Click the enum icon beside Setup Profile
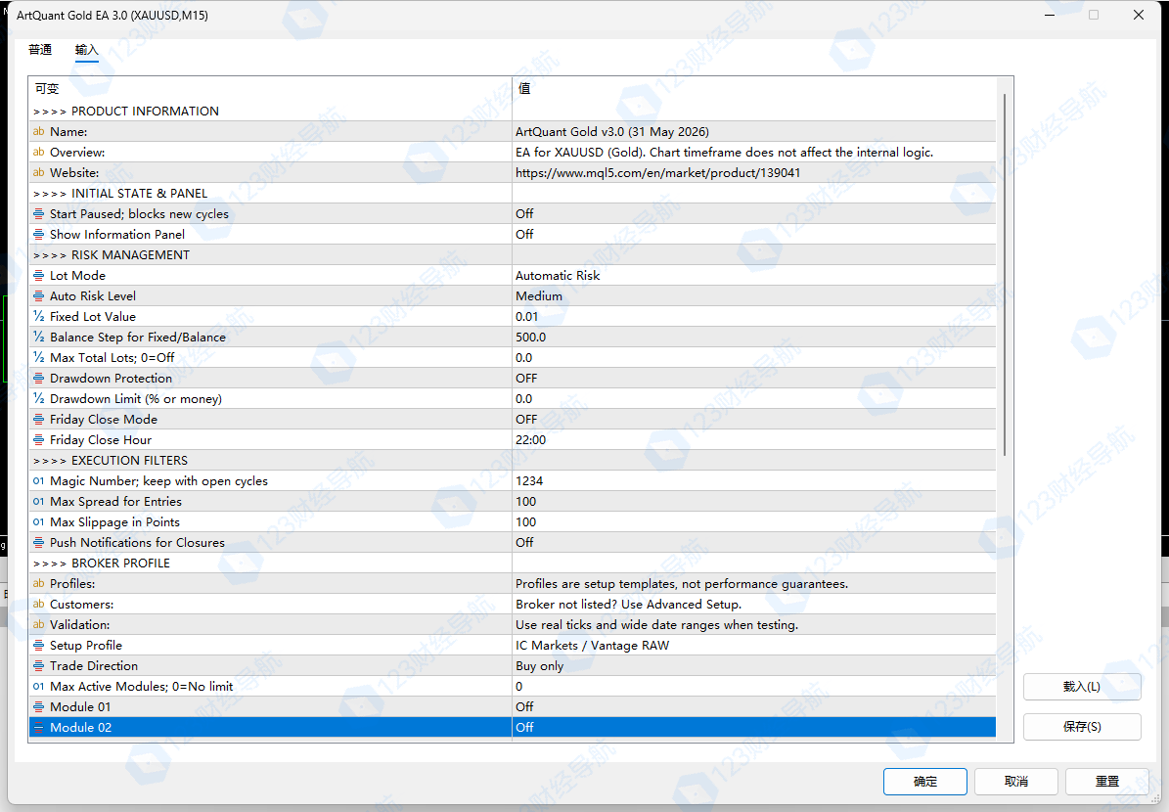The width and height of the screenshot is (1169, 812). coord(39,645)
